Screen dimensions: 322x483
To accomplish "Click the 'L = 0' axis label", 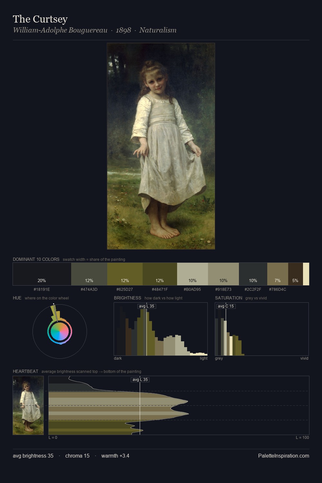I will [x=53, y=438].
